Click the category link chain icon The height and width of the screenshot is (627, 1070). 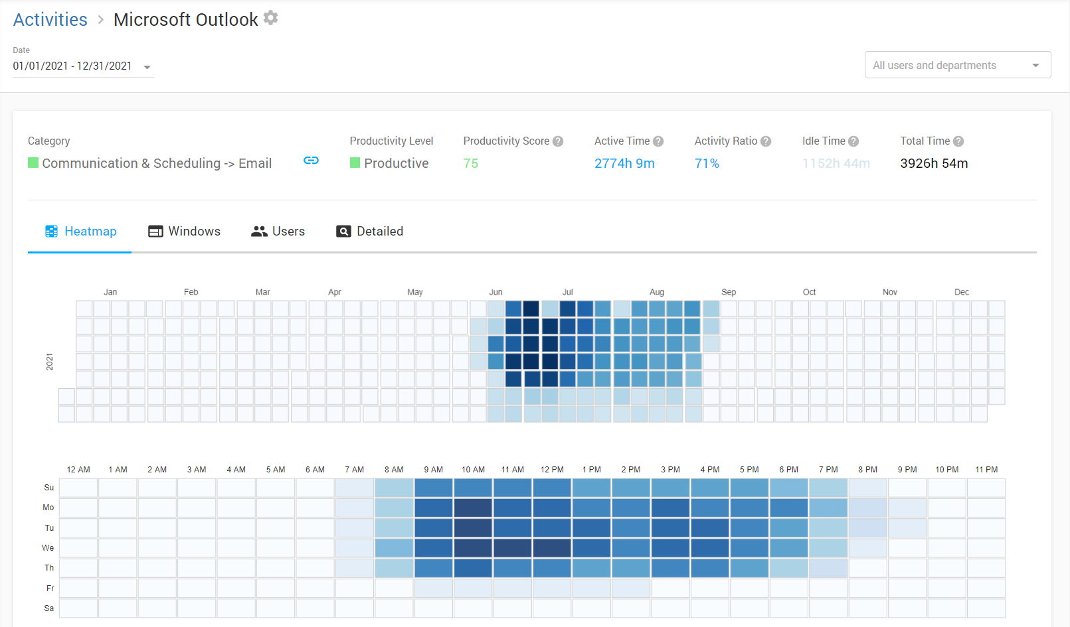tap(311, 161)
